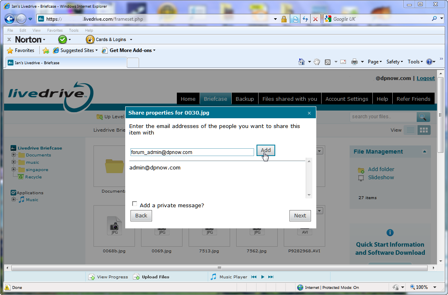Viewport: 448px width, 295px height.
Task: Open the browser zoom level dropdown
Action: (435, 287)
